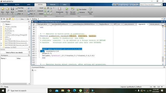Screen dimensions: 166x93
Task: Run the mpover.m script
Action: coord(67,10)
